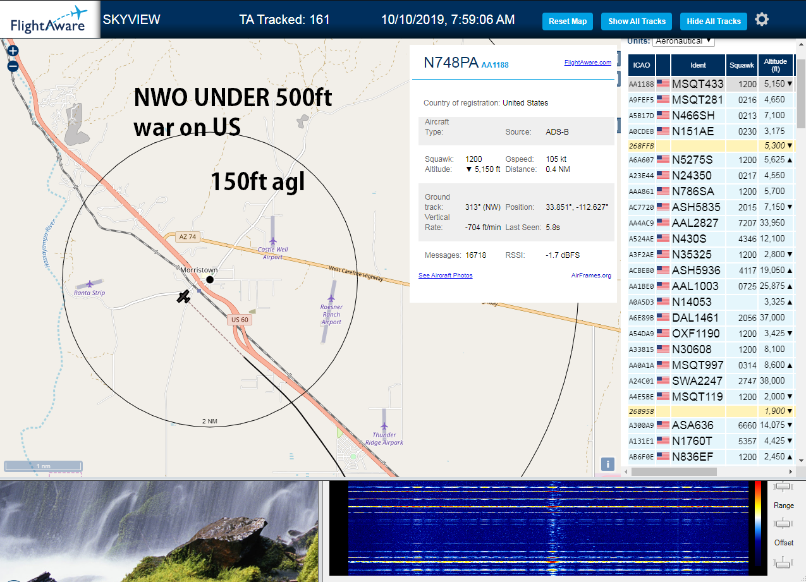
Task: Click the table scroll-down arrow
Action: click(x=801, y=460)
